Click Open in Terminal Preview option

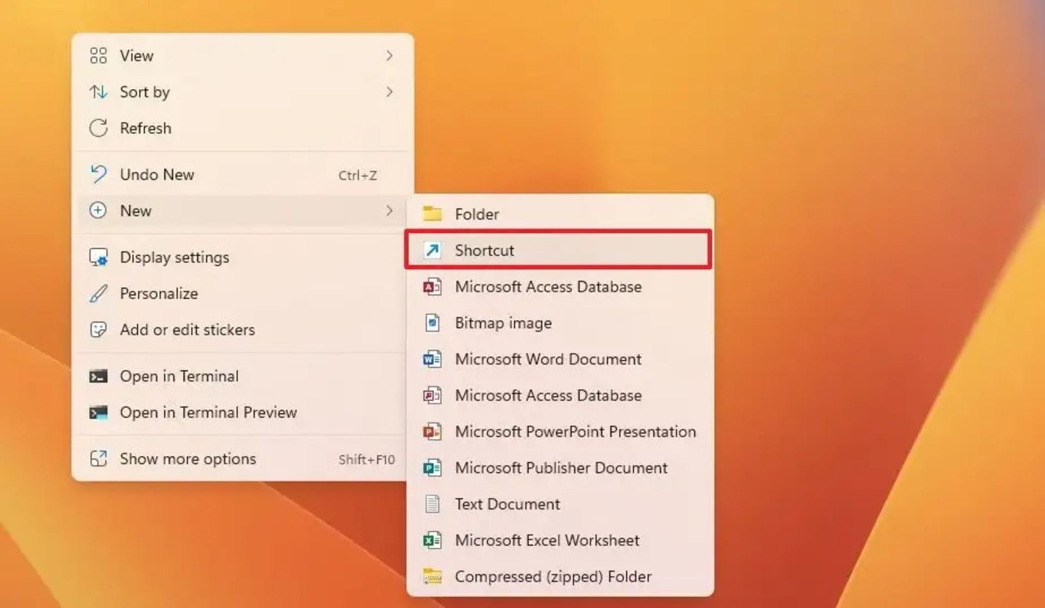tap(209, 412)
